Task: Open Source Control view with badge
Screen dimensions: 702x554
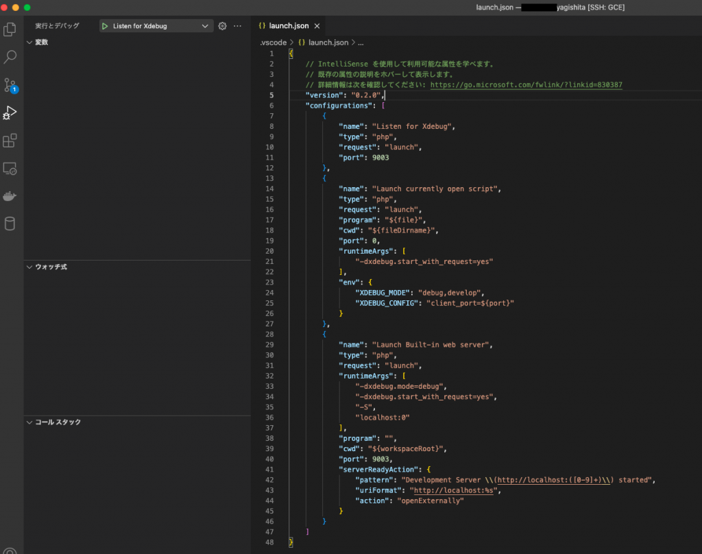Action: tap(10, 85)
